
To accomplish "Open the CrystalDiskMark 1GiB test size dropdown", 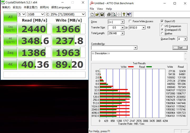I will point(42,14).
